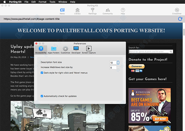Screen dimensions: 185x131
Task: Open the Window menu
Action: coord(63,2)
